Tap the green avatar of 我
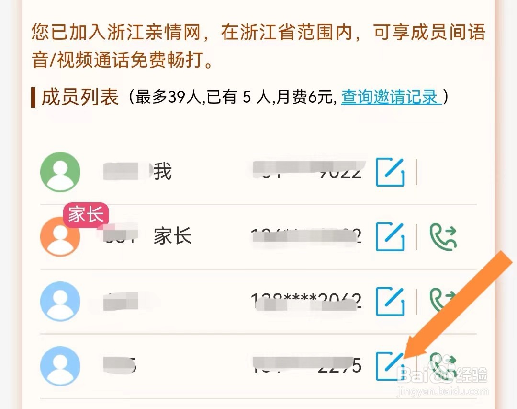The width and height of the screenshot is (517, 409). [x=60, y=172]
